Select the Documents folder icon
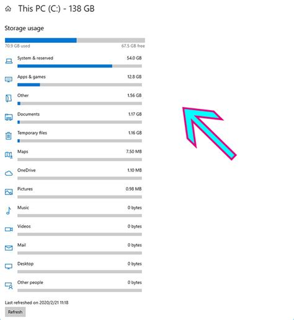 9,117
